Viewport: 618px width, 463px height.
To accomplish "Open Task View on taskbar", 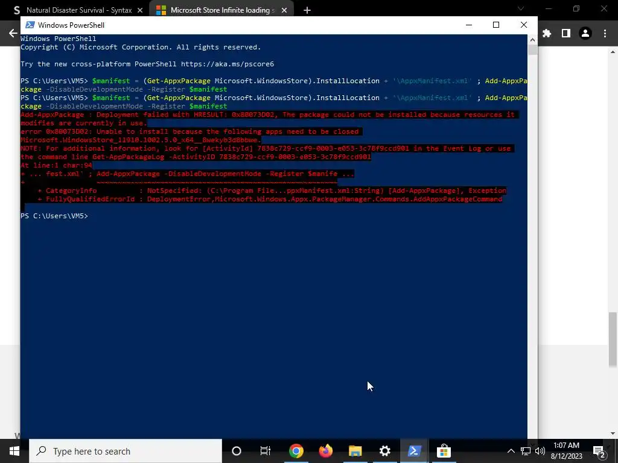I will point(266,451).
